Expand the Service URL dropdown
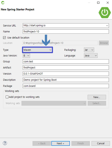The height and width of the screenshot is (148, 112). pyautogui.click(x=107, y=26)
